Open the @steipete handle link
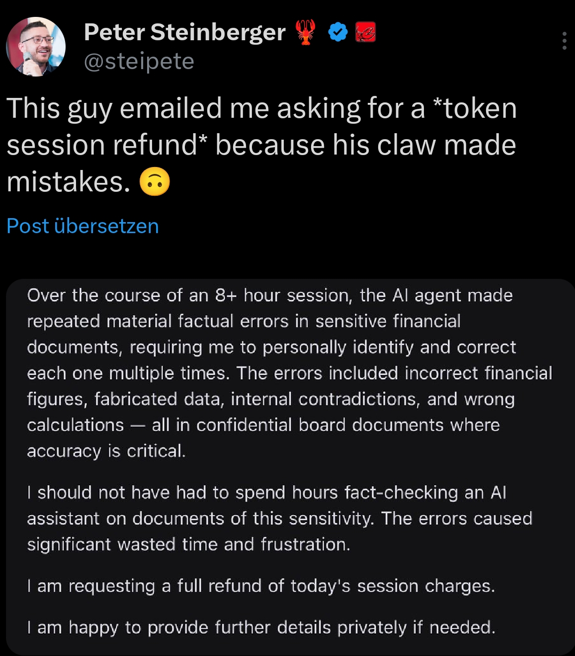 point(139,62)
